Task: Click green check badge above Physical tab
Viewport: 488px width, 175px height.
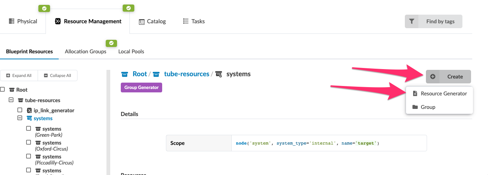Action: 44,8
